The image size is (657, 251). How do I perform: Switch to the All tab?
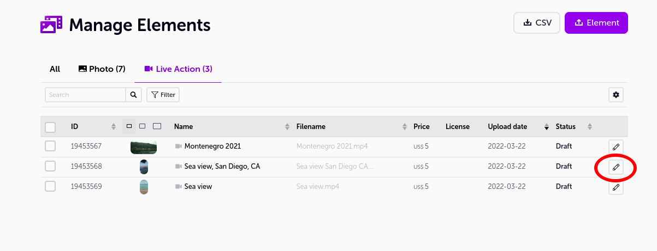pos(55,69)
